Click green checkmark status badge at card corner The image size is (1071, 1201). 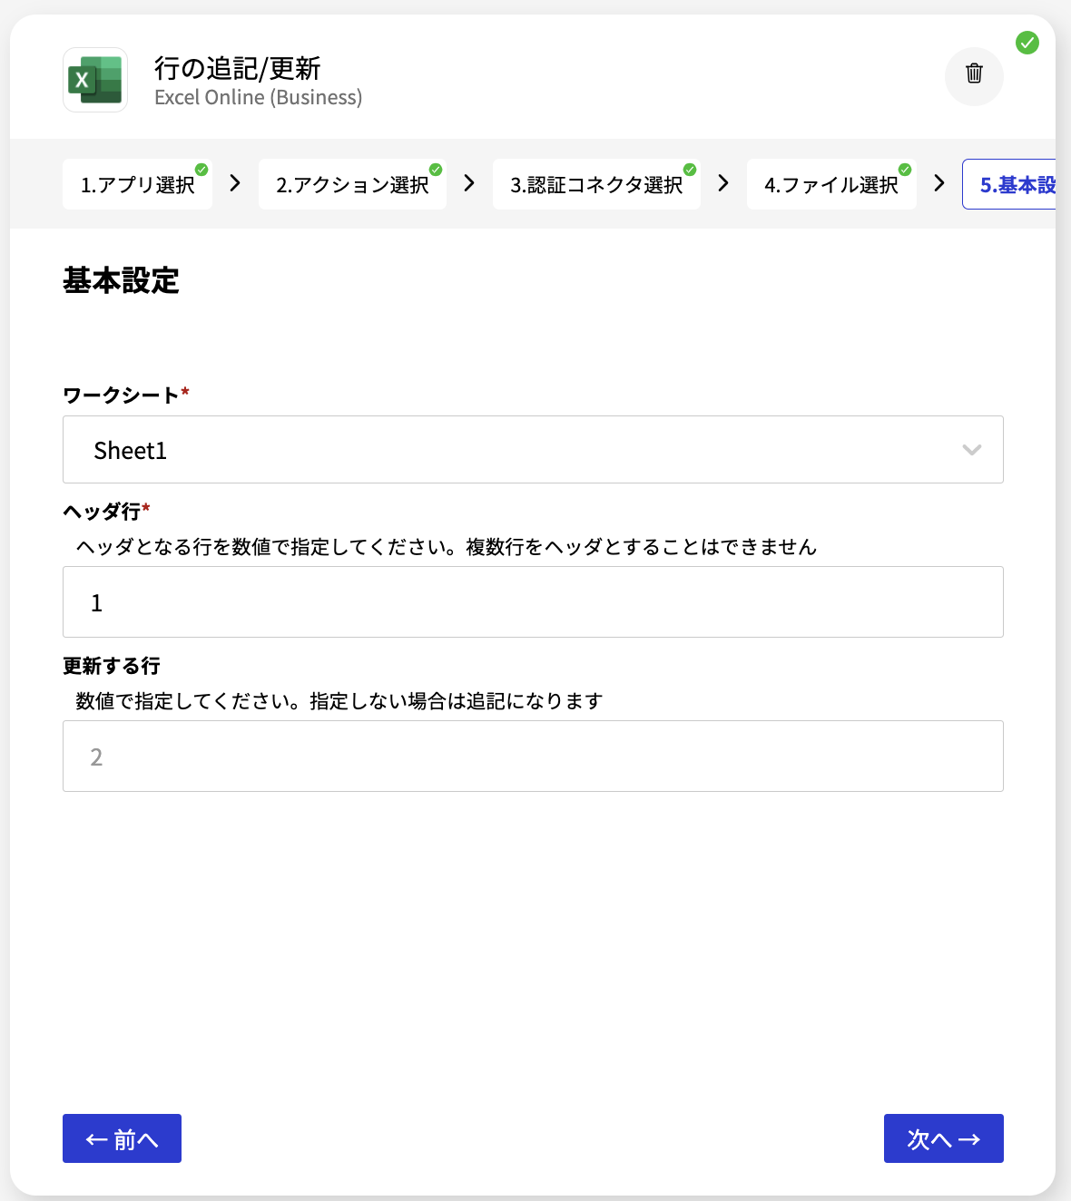coord(1027,43)
